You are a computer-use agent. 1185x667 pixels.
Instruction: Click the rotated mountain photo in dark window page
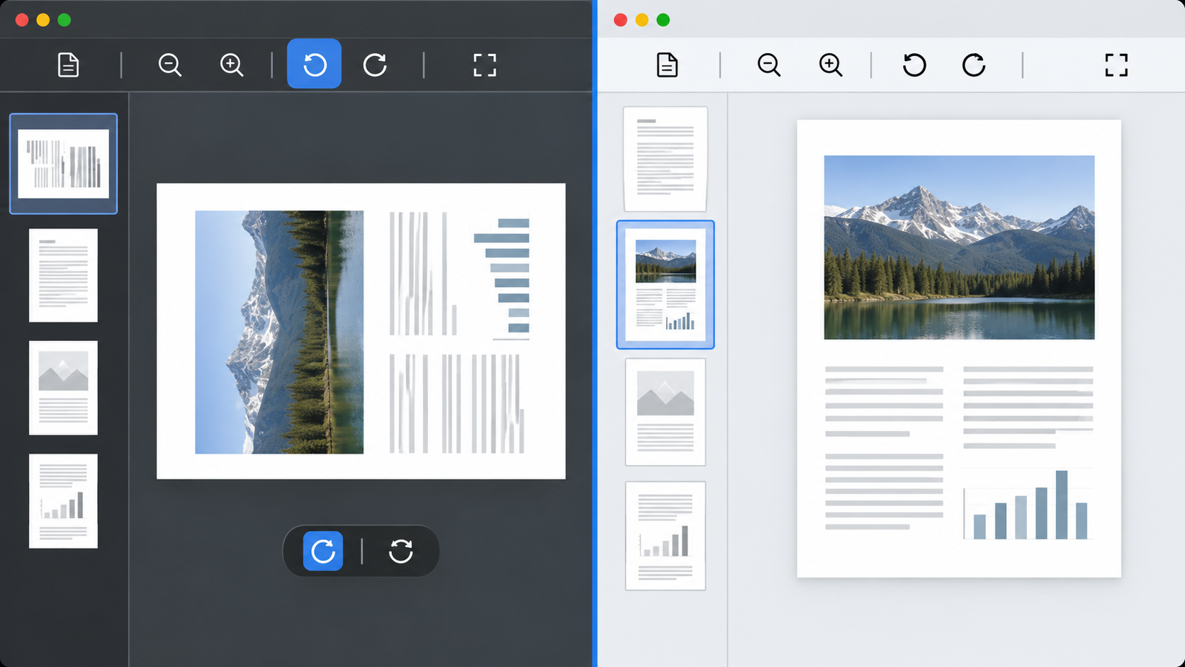point(279,332)
